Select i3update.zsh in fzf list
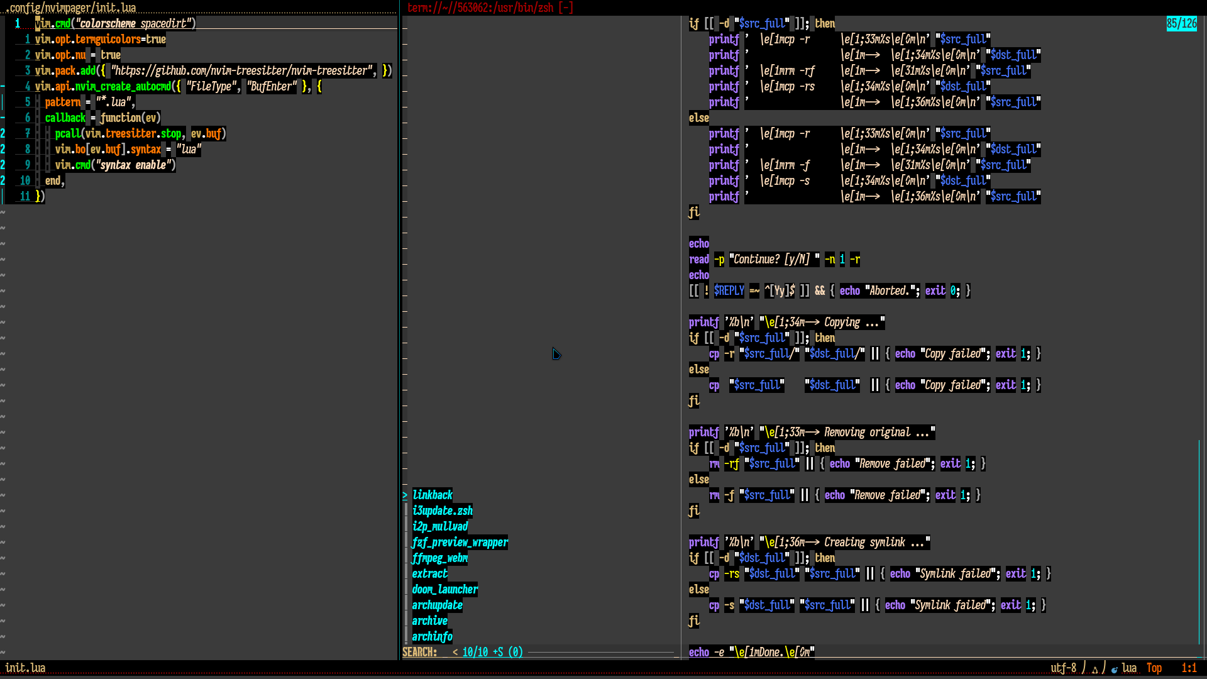 coord(442,511)
